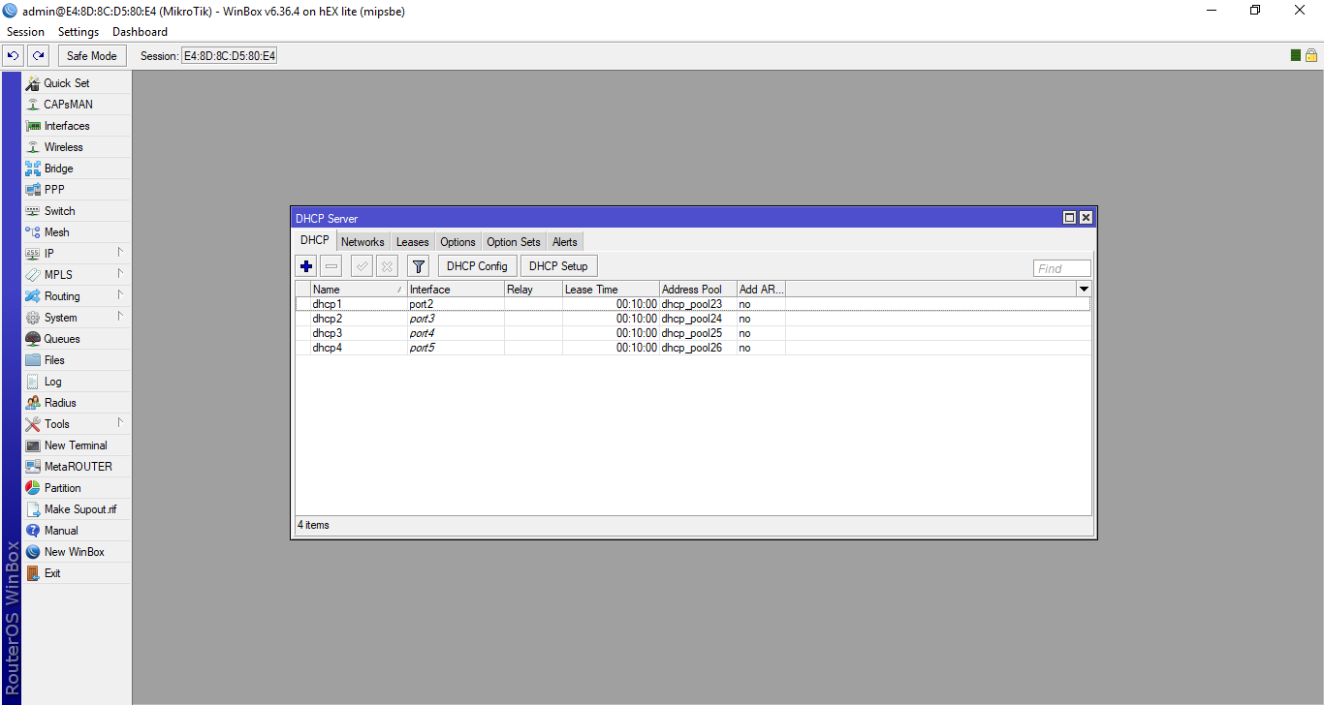1324x705 pixels.
Task: Remove selected DHCP server with minus icon
Action: tap(331, 266)
